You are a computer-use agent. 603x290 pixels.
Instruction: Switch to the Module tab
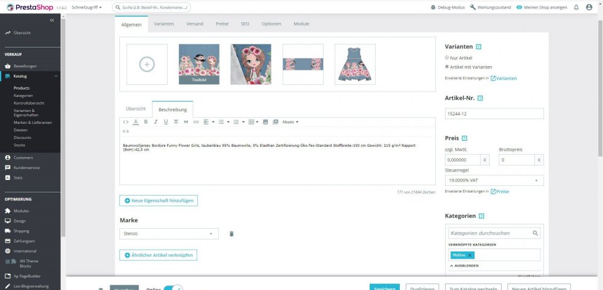click(301, 24)
